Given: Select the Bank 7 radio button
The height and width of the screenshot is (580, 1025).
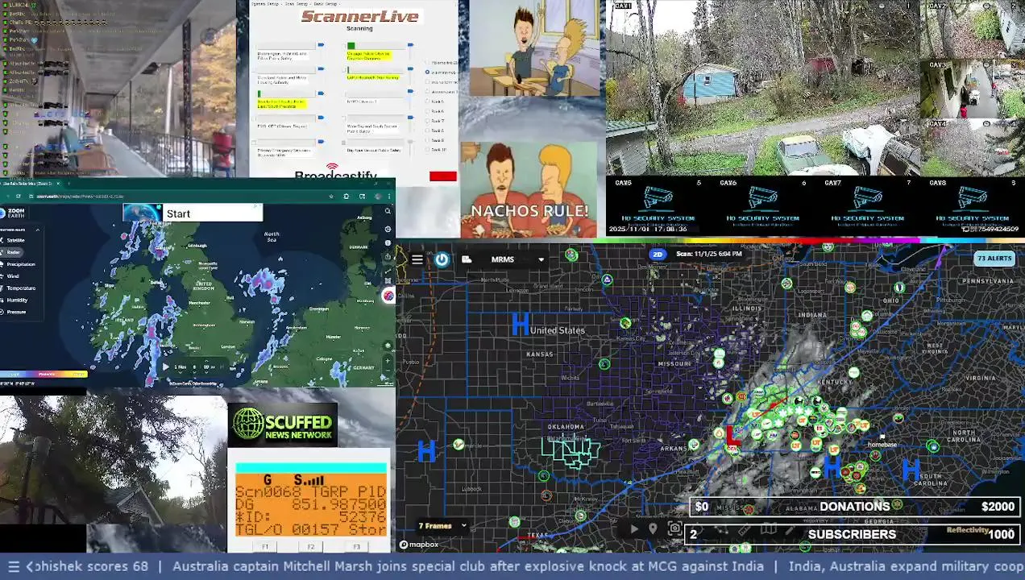Looking at the screenshot, I should [x=427, y=121].
